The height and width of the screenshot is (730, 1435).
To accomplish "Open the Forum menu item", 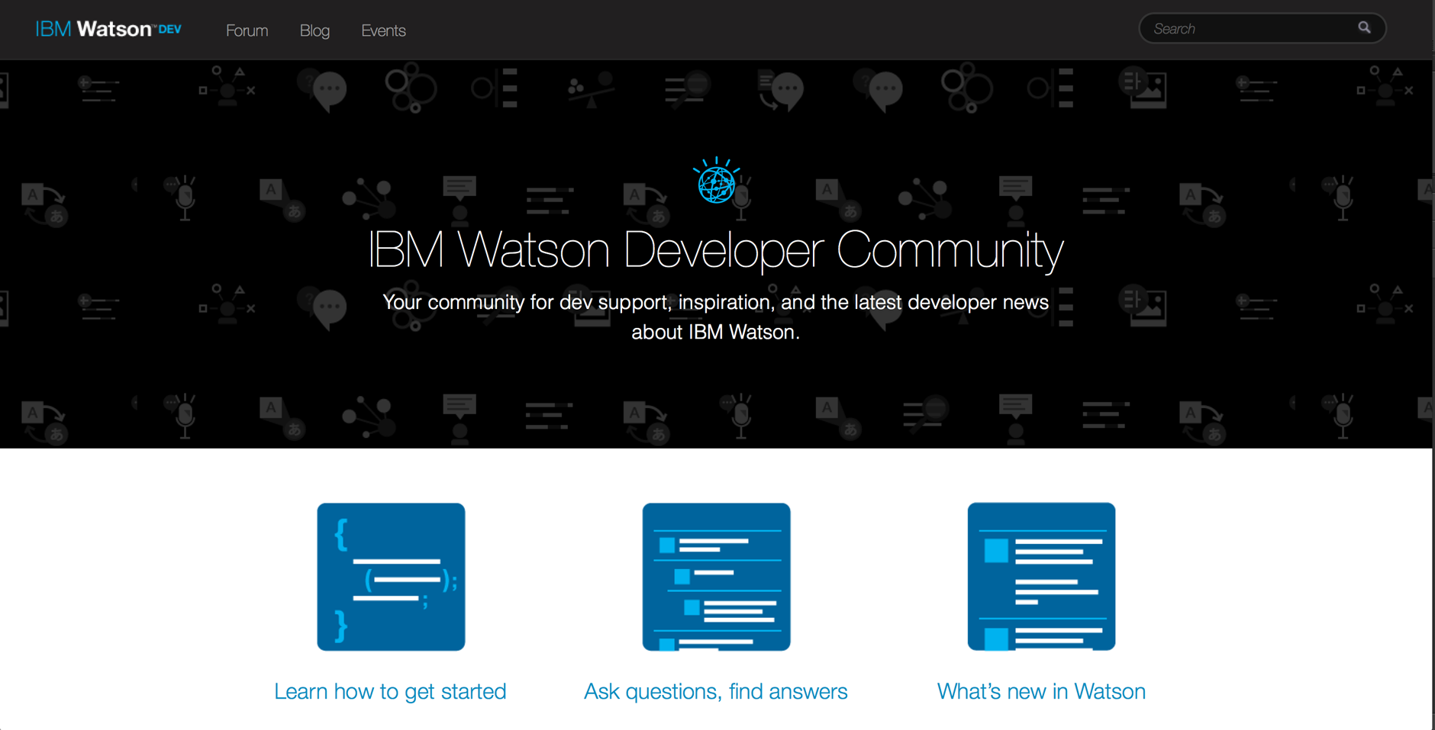I will click(x=247, y=31).
